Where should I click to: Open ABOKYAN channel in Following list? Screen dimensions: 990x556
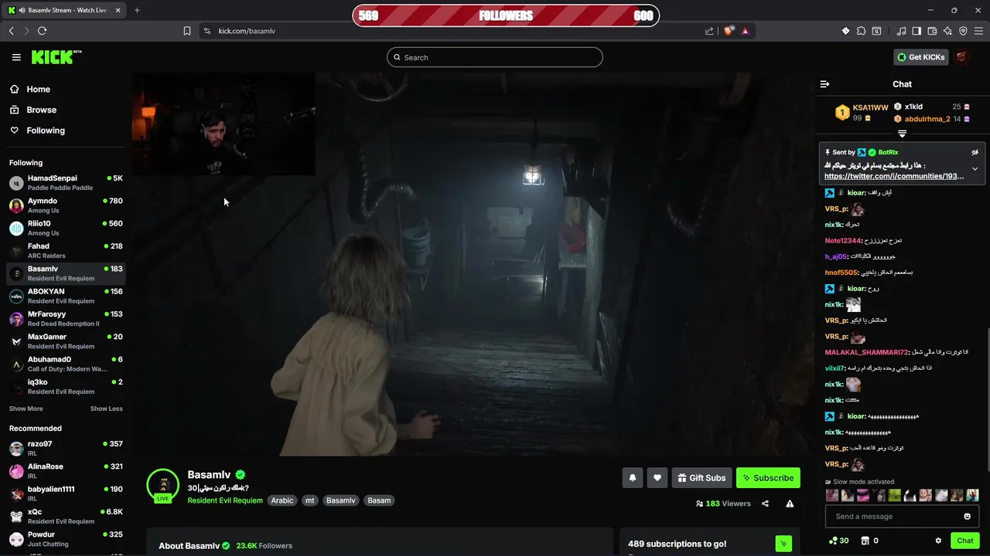tap(66, 296)
